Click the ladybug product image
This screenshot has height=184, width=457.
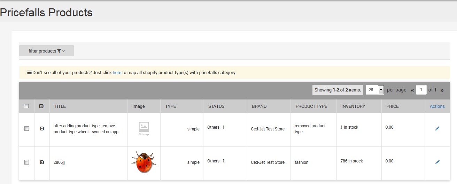click(144, 162)
